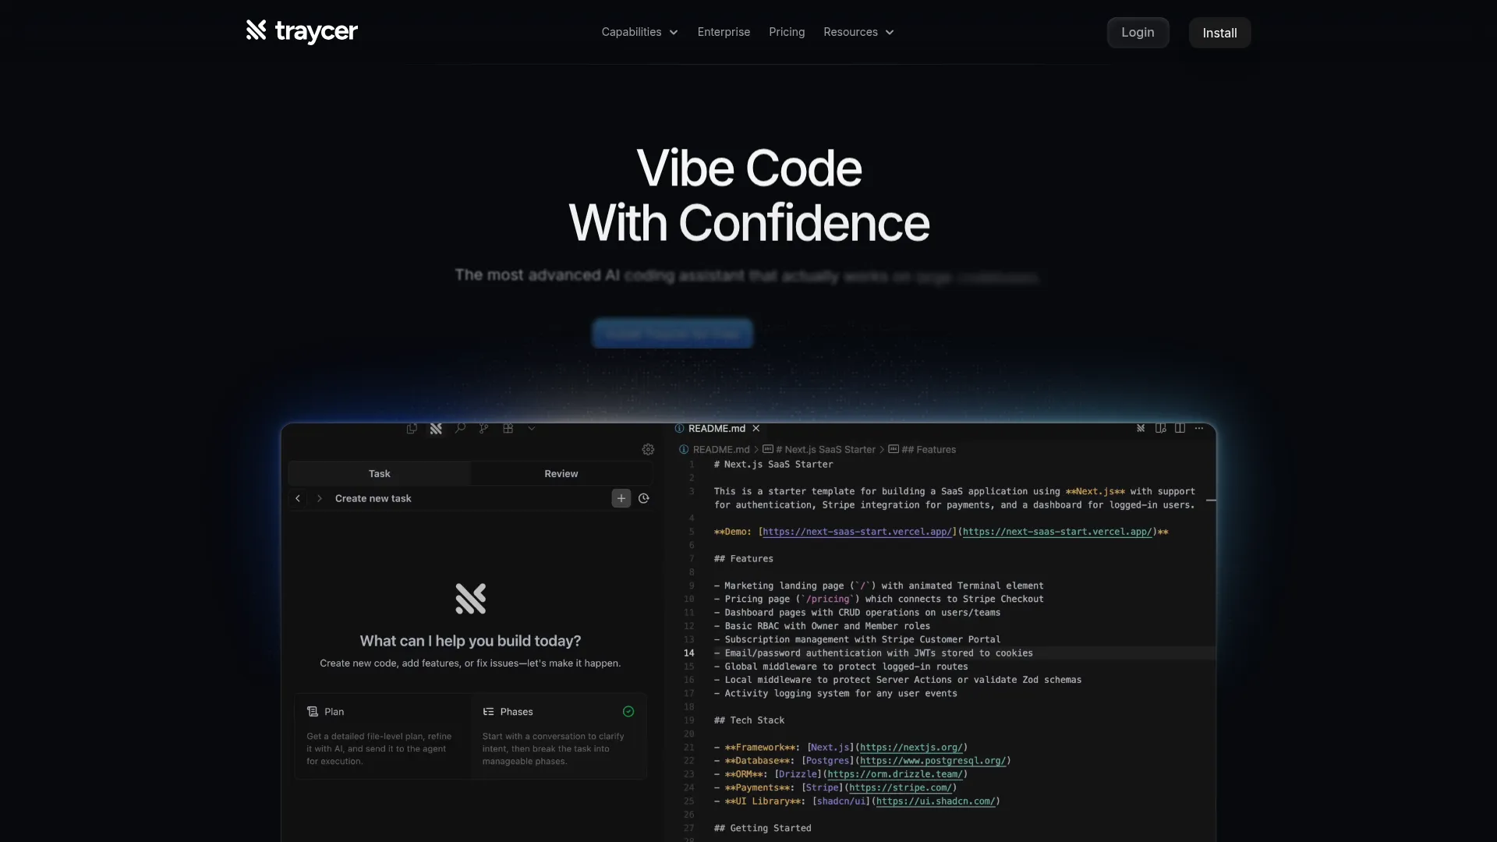Split the editor with the split-view icon
1497x842 pixels.
[1180, 428]
